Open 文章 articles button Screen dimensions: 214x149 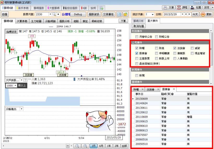[169, 8]
